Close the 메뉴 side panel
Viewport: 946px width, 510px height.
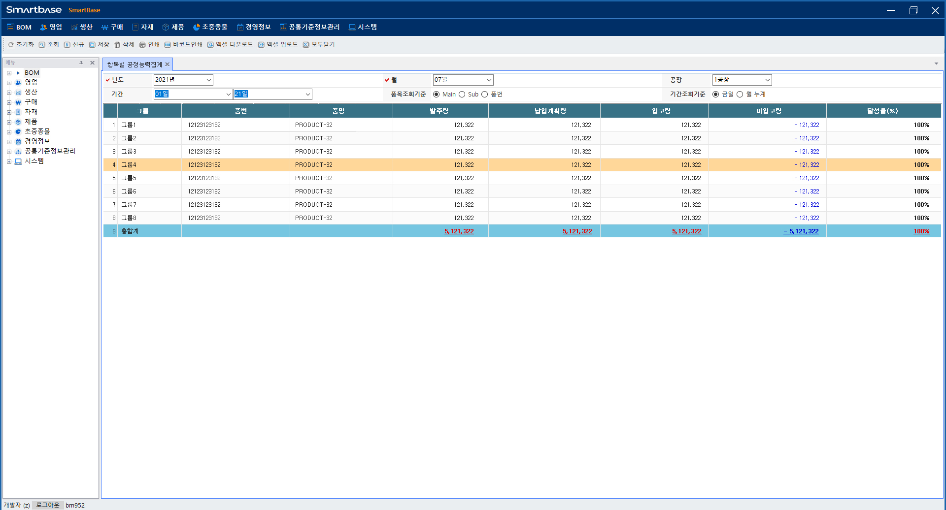click(92, 63)
